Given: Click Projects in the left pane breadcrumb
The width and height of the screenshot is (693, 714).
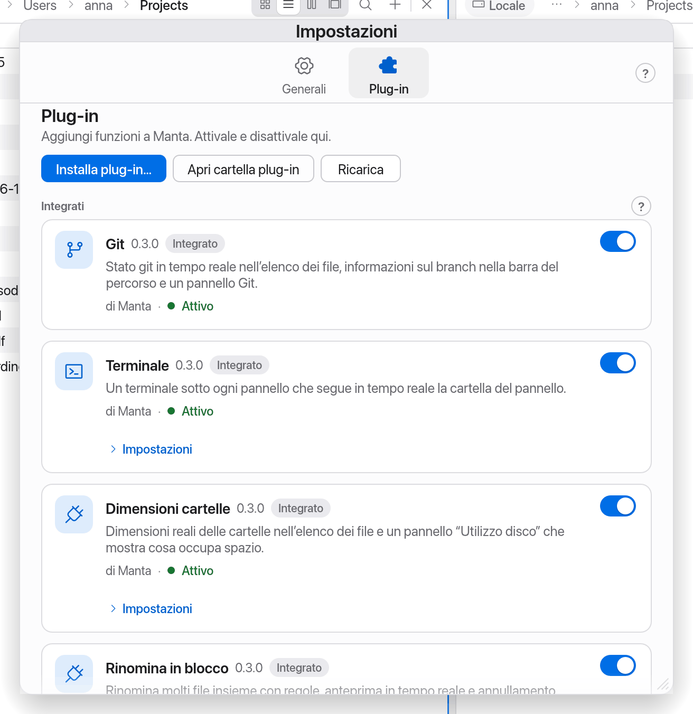Looking at the screenshot, I should [x=164, y=6].
